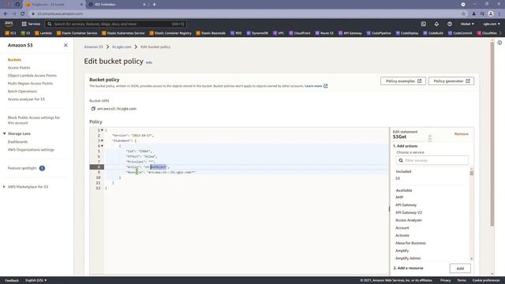Close the Amazon S3 side navigation
This screenshot has height=284, width=505.
point(65,46)
